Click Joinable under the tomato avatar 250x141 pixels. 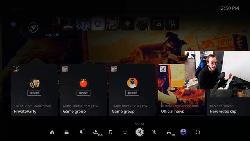(83, 93)
